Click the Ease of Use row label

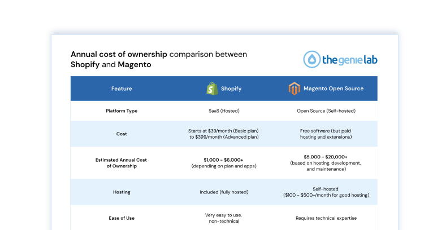click(x=122, y=218)
